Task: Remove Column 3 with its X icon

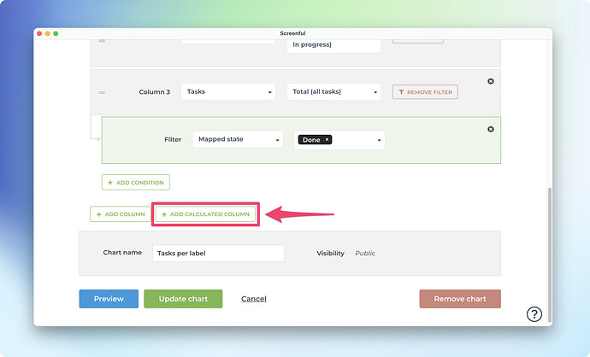Action: click(x=491, y=81)
